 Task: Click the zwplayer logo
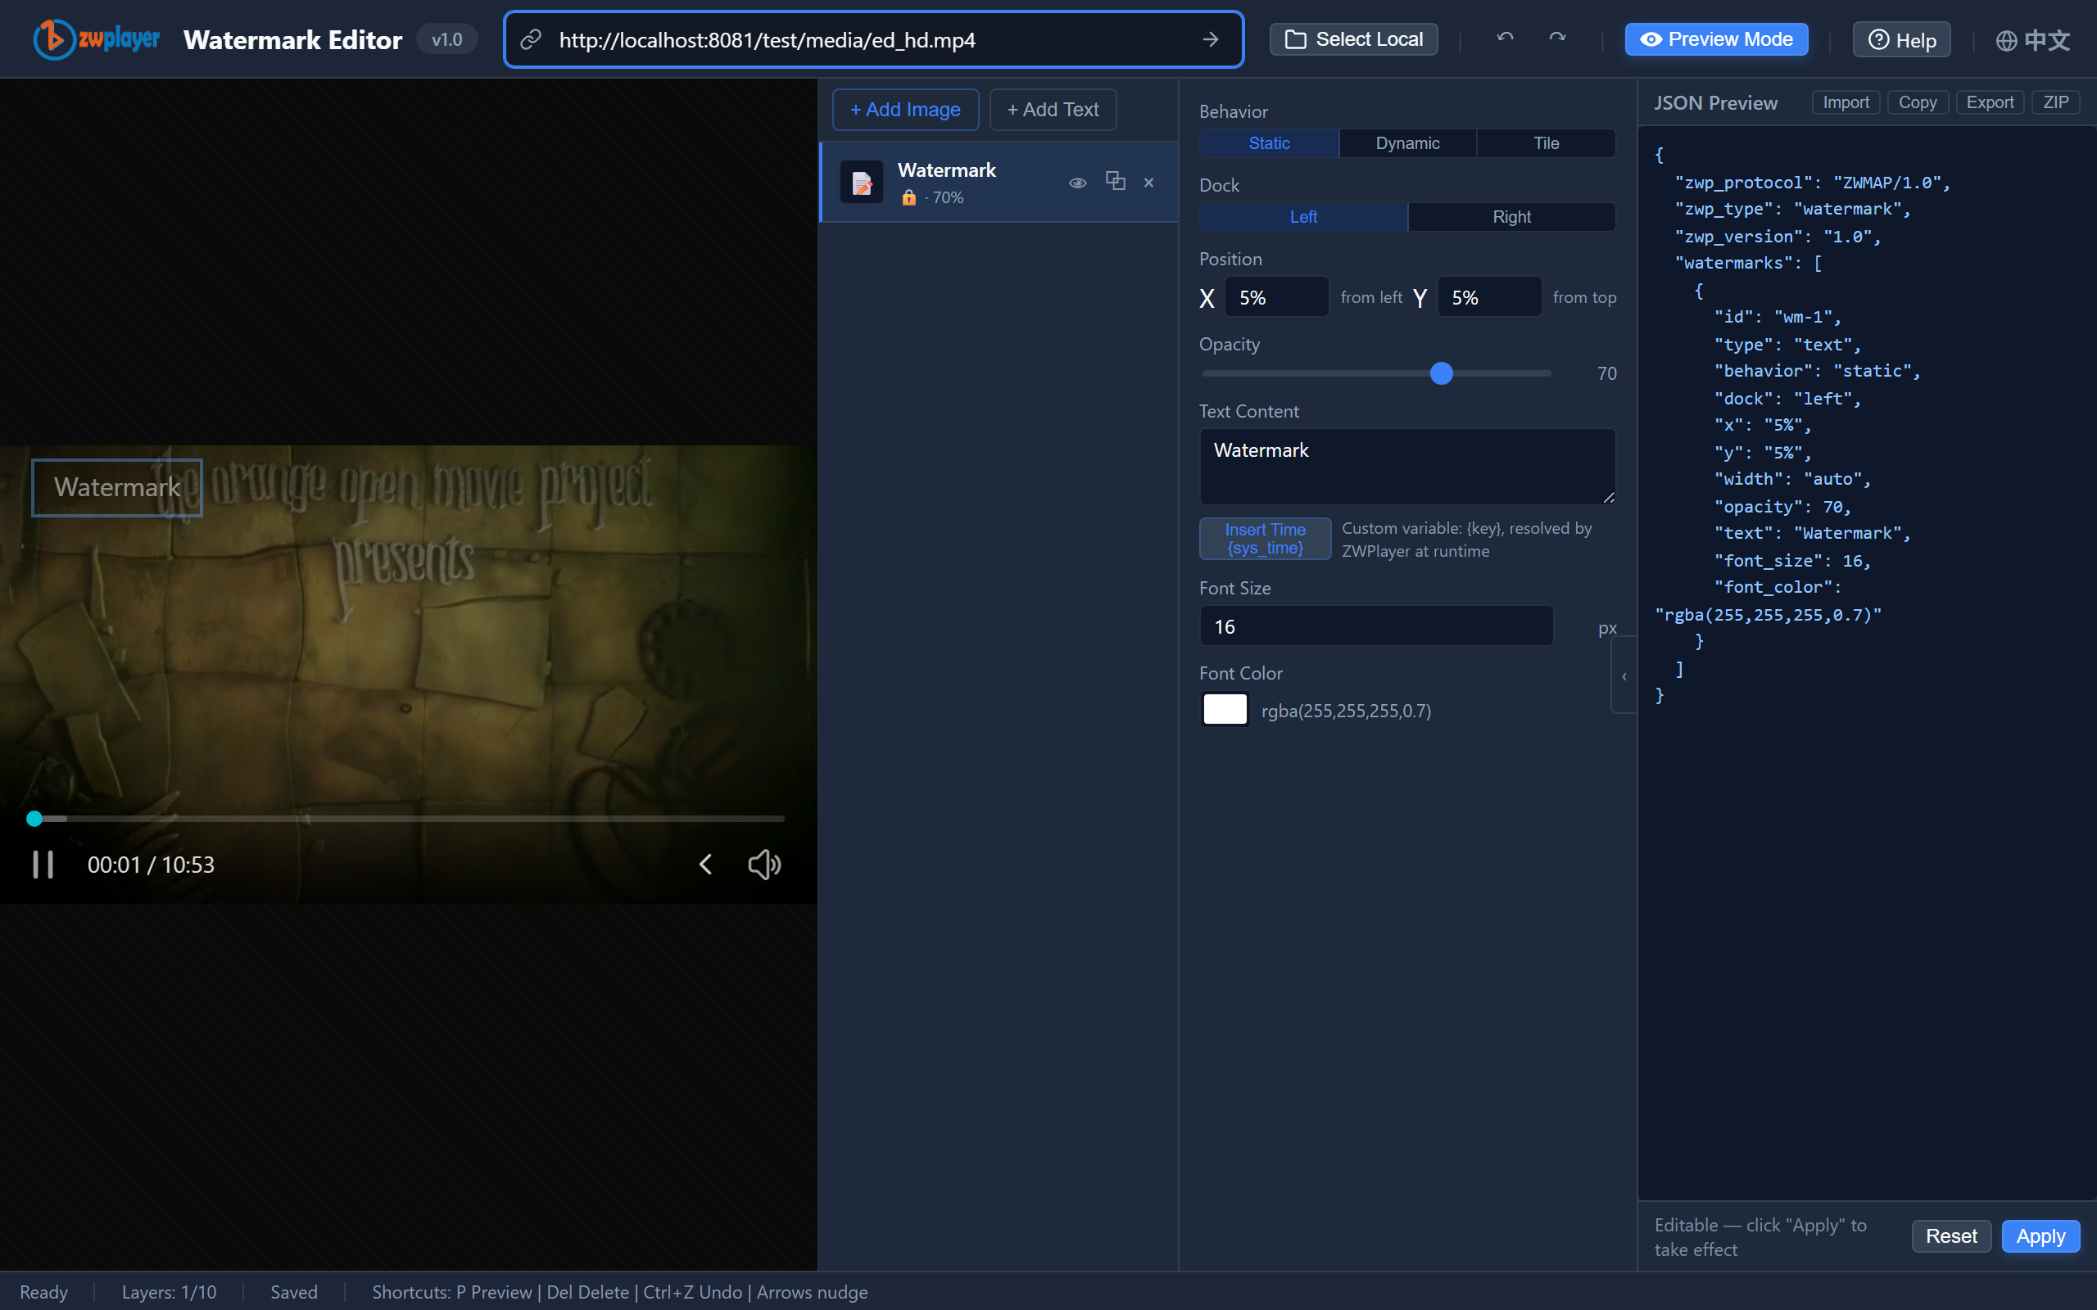pos(96,40)
